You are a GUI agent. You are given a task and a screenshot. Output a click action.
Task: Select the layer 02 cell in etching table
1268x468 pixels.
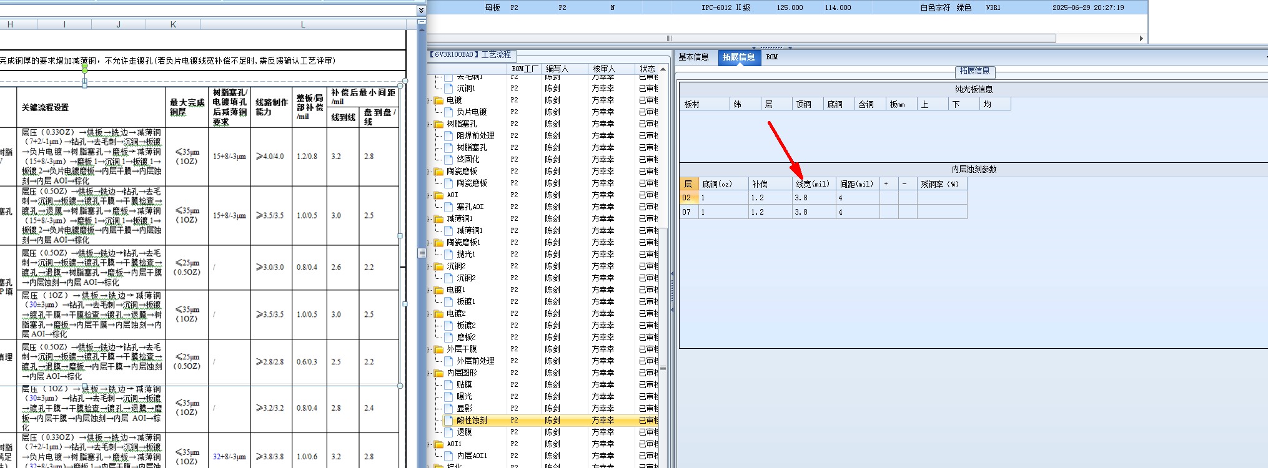[688, 198]
